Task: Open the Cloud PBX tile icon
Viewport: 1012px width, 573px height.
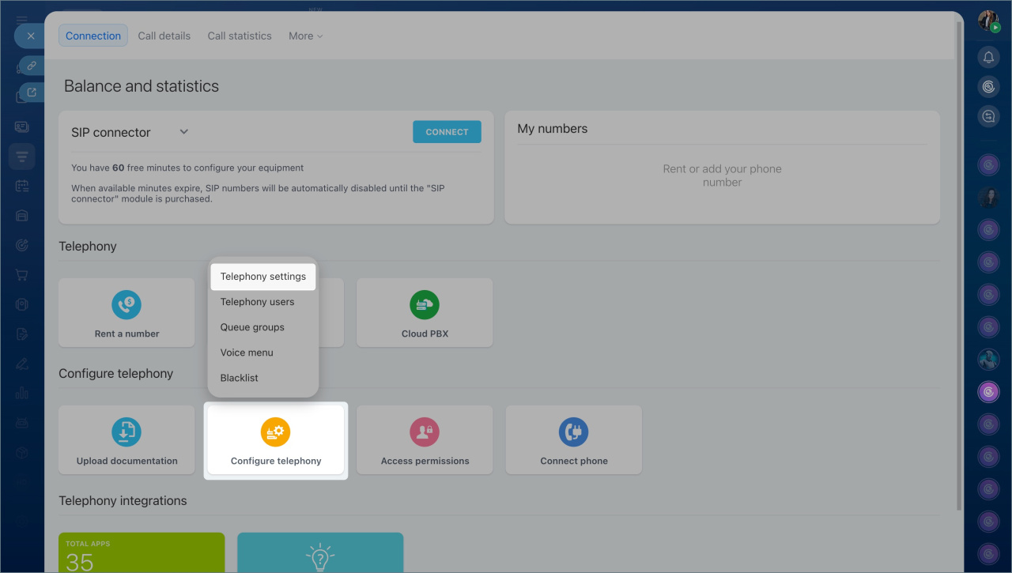Action: (x=425, y=305)
